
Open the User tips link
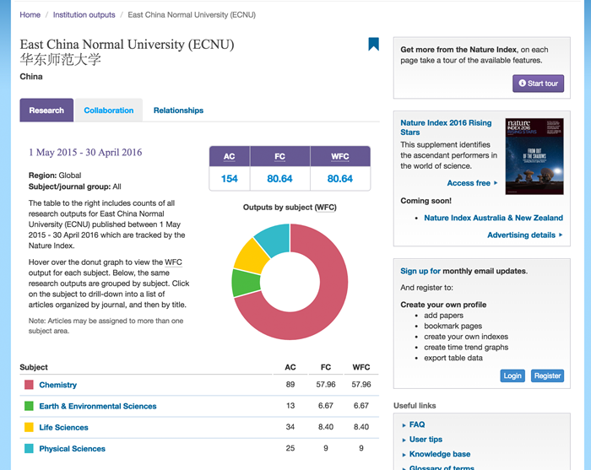426,440
